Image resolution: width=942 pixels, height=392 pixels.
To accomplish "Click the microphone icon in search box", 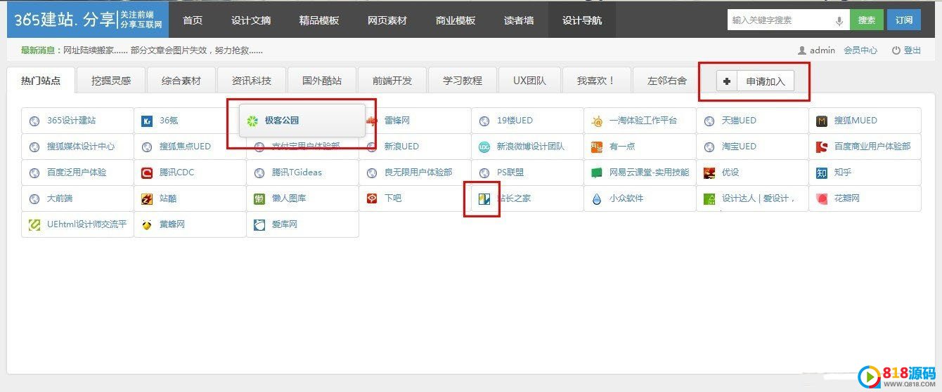I will [x=839, y=21].
